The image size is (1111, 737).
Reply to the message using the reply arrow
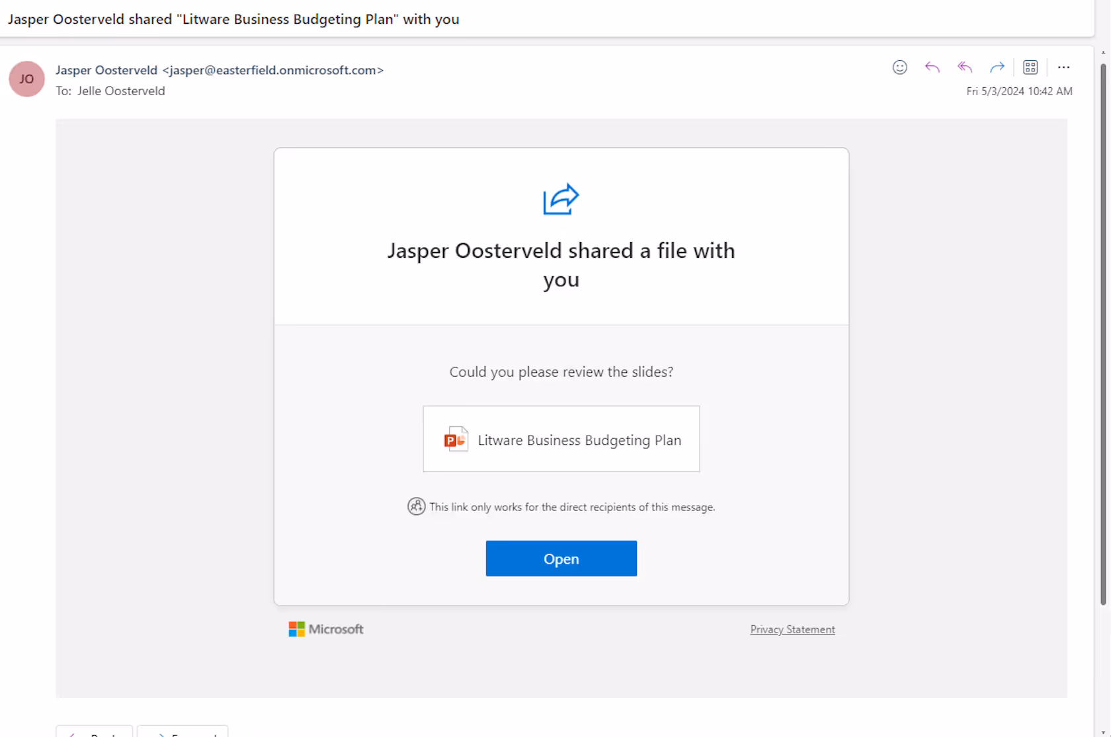pos(932,67)
